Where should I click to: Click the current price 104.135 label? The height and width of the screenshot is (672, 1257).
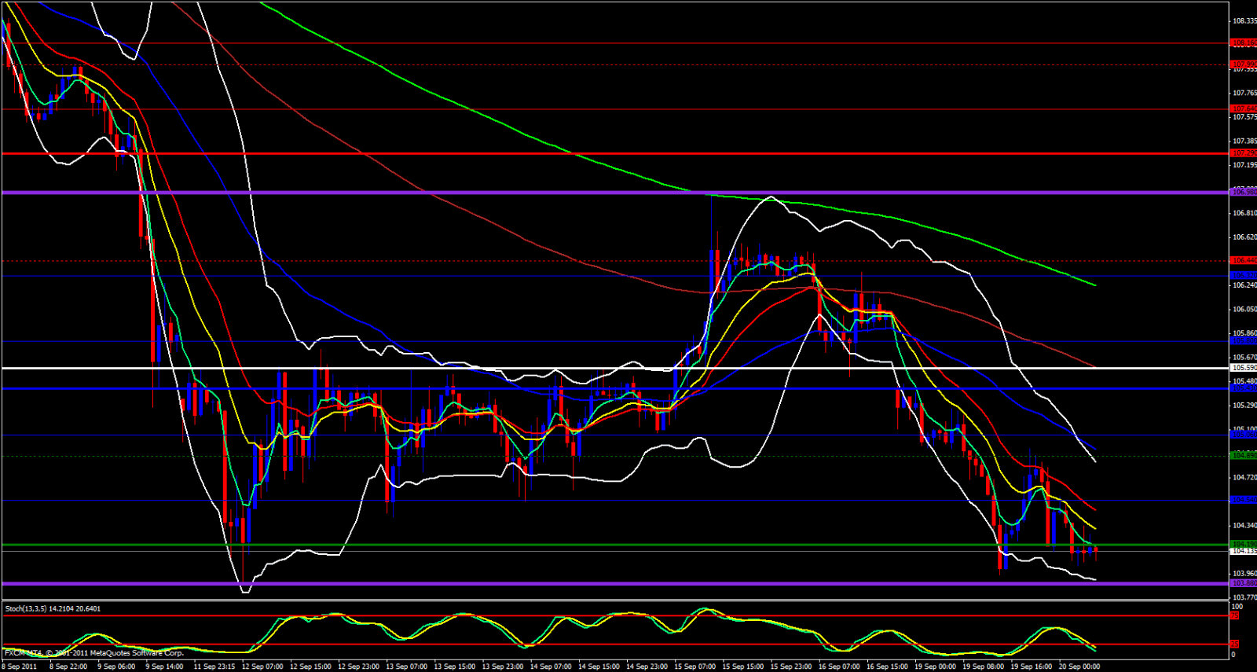point(1244,551)
